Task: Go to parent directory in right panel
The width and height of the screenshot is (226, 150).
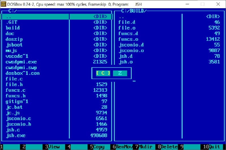Action: [x=121, y=16]
